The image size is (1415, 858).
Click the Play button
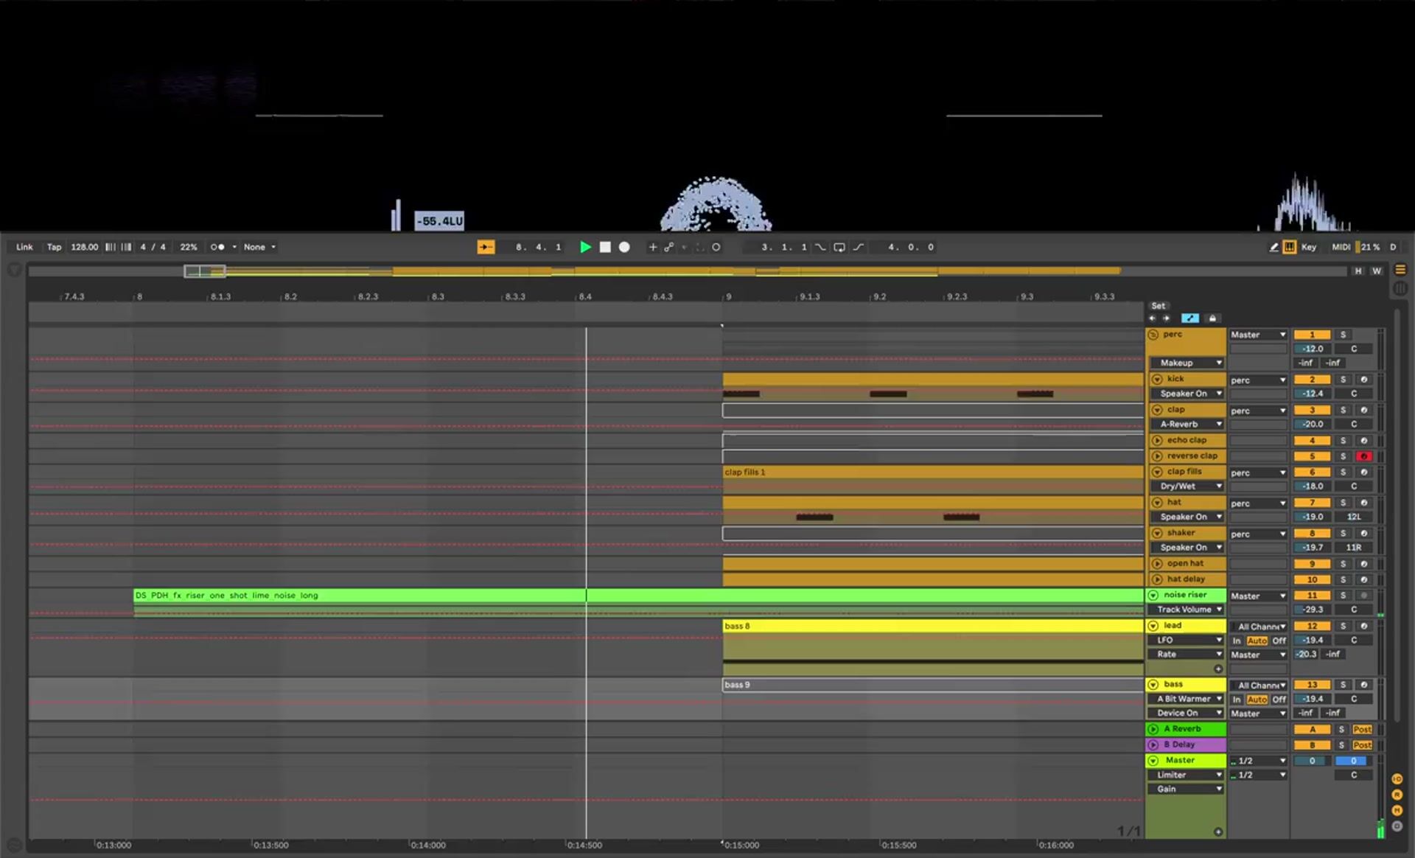point(585,247)
